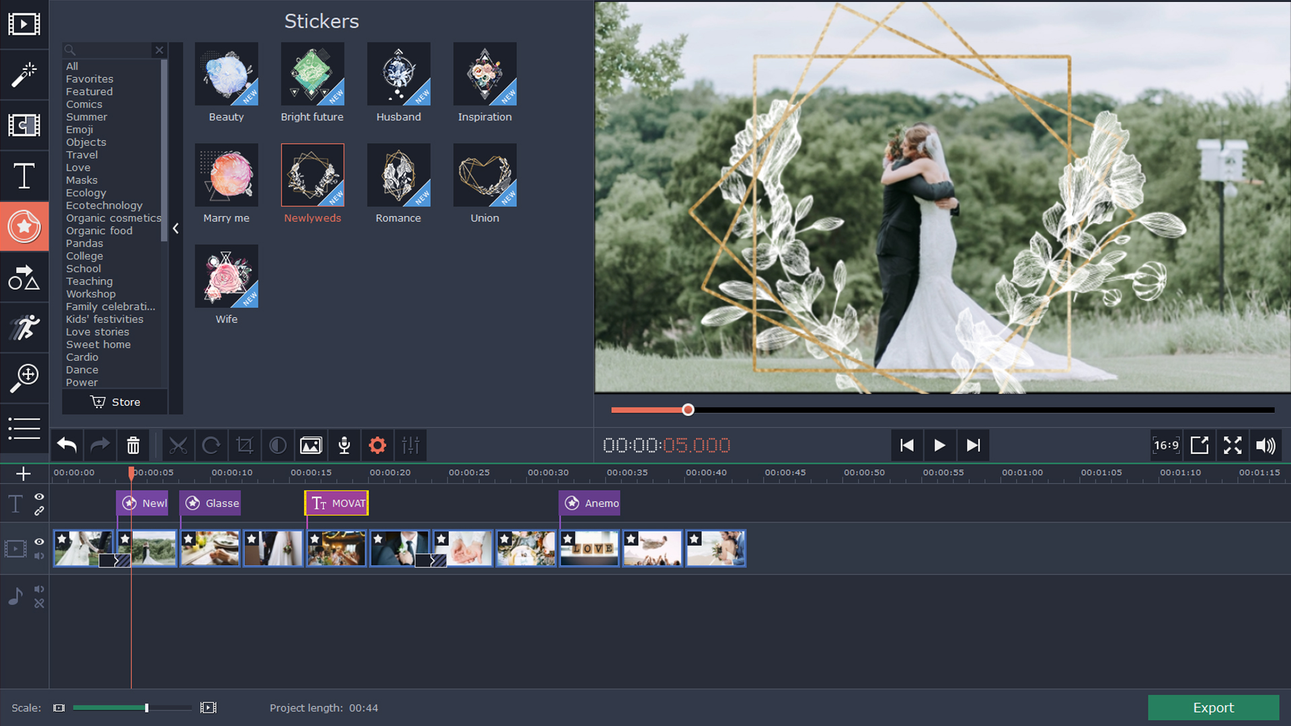Viewport: 1291px width, 726px height.
Task: Click the Export button
Action: tap(1213, 707)
